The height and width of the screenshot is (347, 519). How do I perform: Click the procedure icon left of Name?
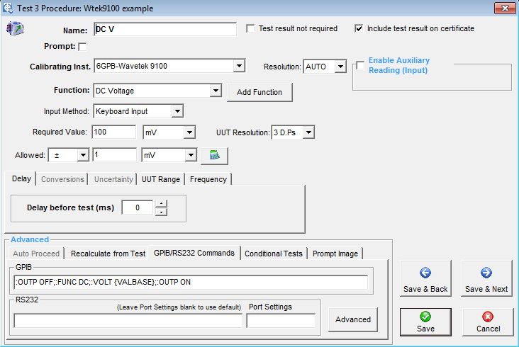point(15,29)
